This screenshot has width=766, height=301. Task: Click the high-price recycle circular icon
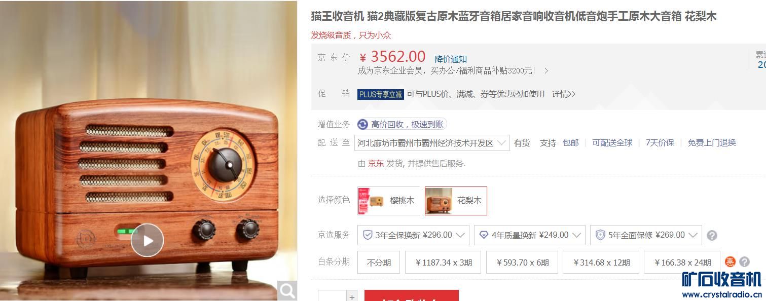point(363,124)
